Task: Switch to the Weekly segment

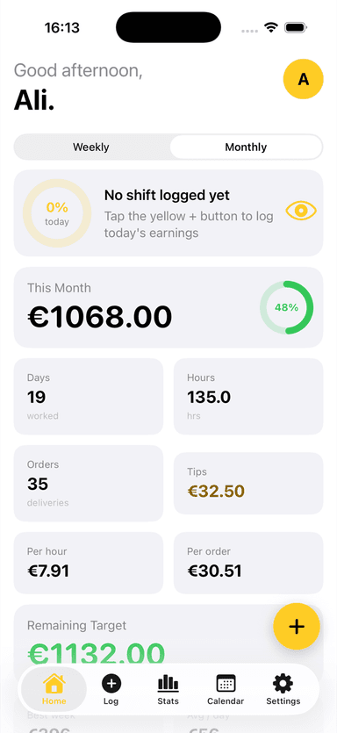Action: 91,147
